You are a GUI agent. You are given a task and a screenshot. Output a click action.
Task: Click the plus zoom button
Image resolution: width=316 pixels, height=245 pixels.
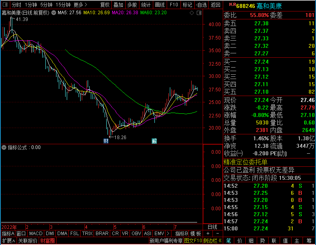208,234
